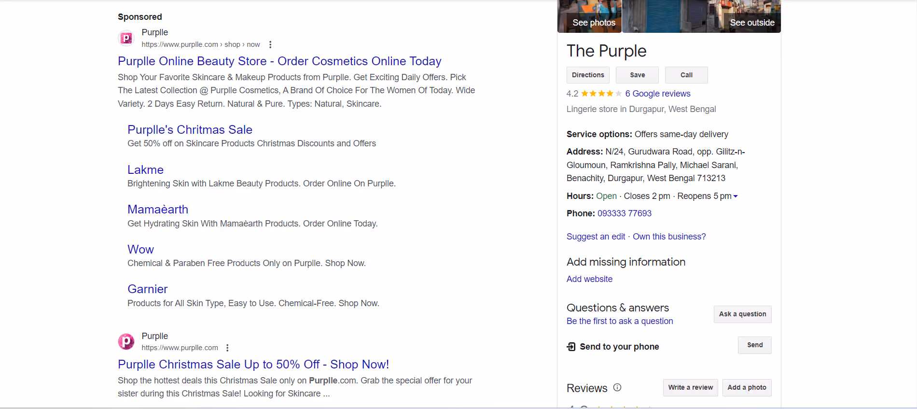Click the Reviews heading

point(587,388)
